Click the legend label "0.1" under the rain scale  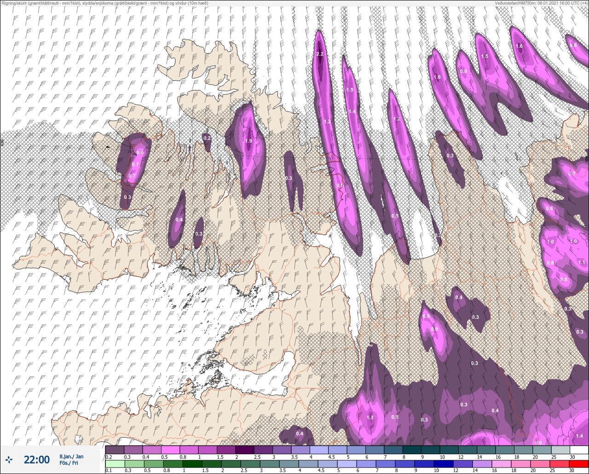click(109, 471)
